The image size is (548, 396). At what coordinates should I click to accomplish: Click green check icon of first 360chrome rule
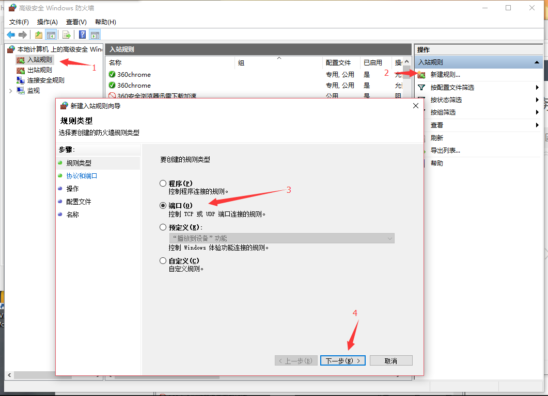(x=112, y=74)
